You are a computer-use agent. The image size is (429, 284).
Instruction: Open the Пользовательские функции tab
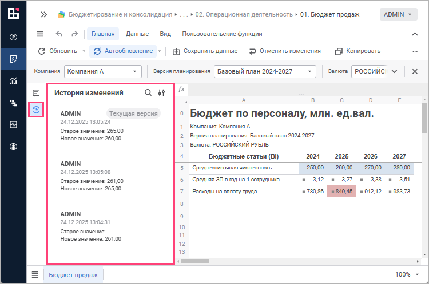[221, 34]
